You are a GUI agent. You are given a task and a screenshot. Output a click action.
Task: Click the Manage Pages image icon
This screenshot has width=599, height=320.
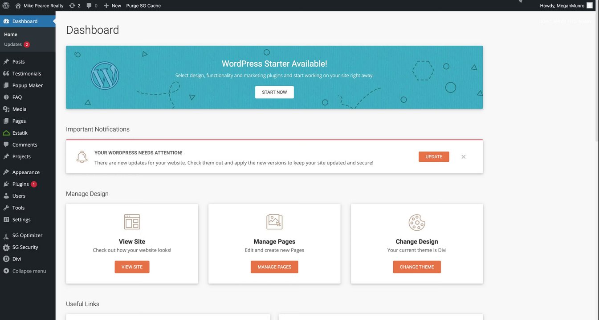[274, 222]
